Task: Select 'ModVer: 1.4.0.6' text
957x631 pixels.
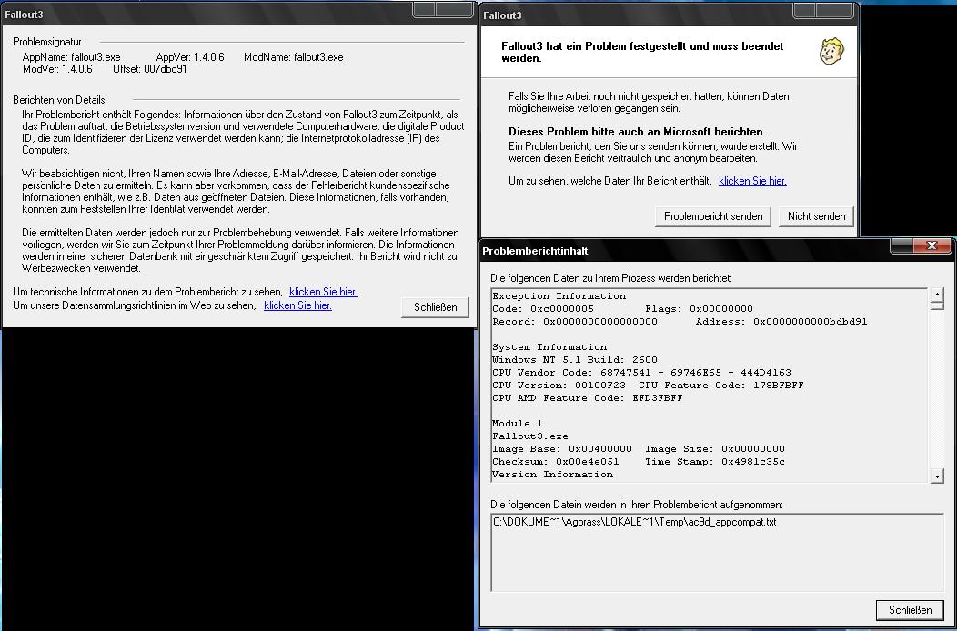Action: [x=57, y=70]
